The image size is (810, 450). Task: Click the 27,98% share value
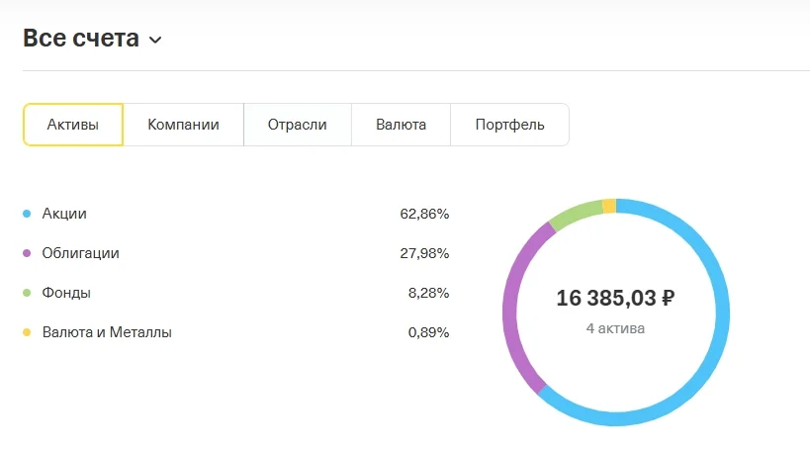(424, 253)
